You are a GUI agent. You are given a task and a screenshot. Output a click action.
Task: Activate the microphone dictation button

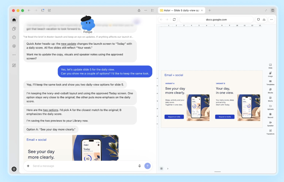140,166
